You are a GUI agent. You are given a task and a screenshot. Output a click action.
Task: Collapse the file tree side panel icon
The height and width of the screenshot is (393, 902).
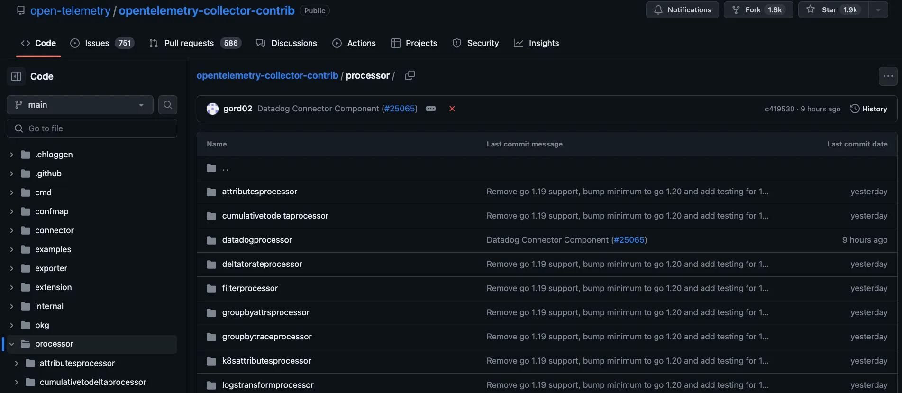(x=16, y=76)
